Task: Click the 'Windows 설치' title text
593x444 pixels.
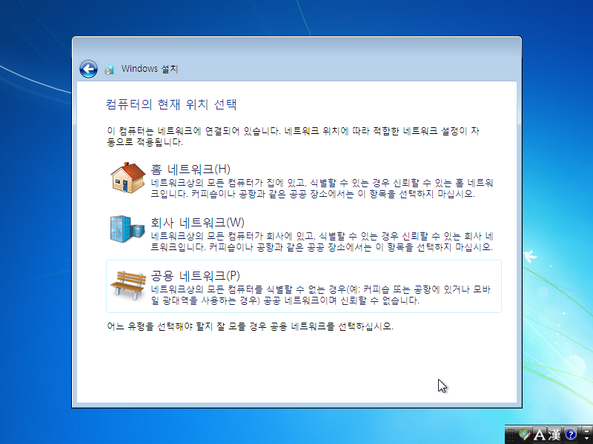Action: [x=150, y=69]
